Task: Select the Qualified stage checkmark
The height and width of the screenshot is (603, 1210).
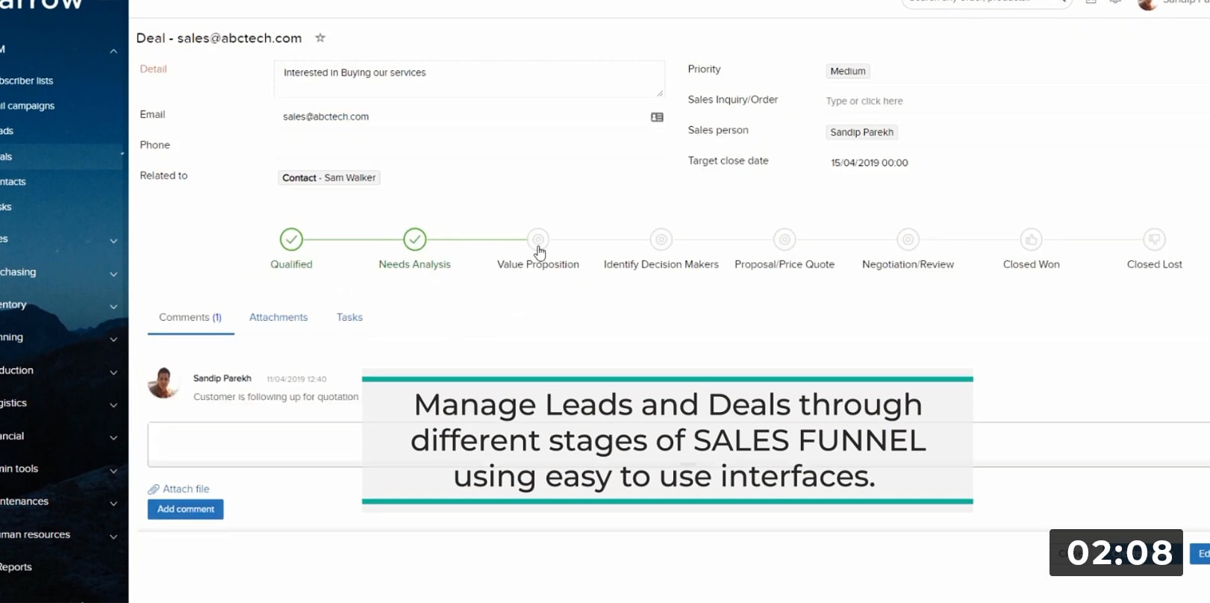Action: [291, 240]
